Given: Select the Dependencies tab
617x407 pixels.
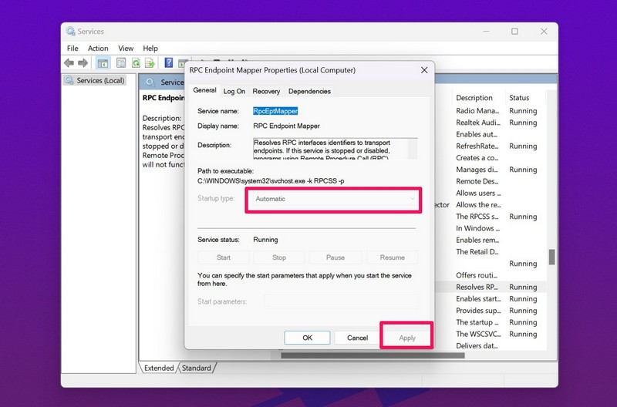Looking at the screenshot, I should pos(309,91).
